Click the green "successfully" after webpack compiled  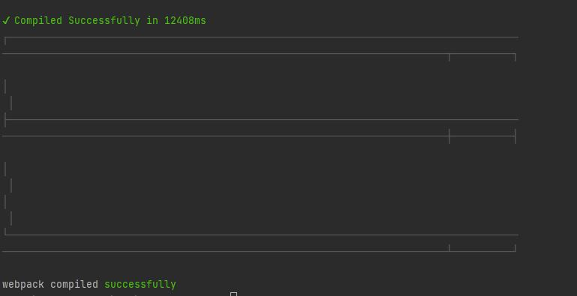pyautogui.click(x=140, y=285)
